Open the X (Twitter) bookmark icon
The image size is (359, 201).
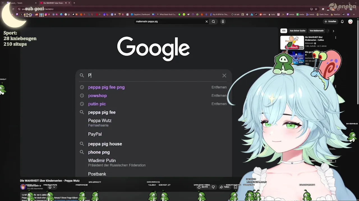click(x=21, y=15)
